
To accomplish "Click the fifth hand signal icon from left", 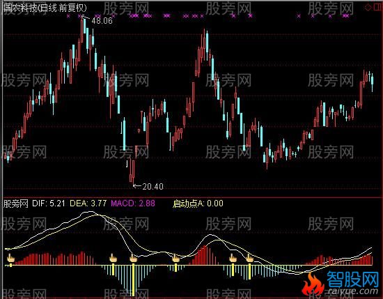I will [x=233, y=258].
